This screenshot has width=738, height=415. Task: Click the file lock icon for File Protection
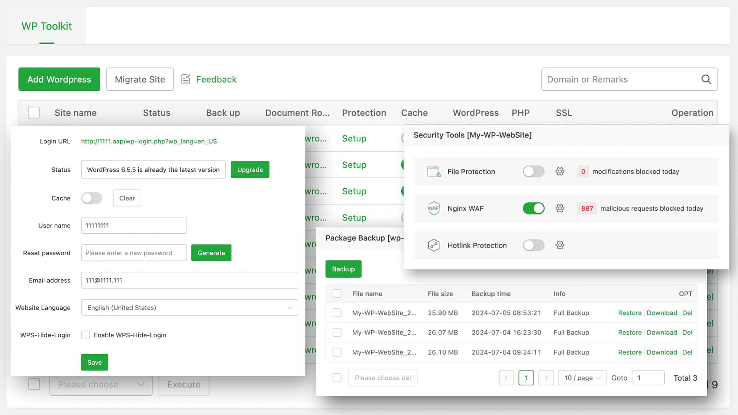tap(433, 171)
